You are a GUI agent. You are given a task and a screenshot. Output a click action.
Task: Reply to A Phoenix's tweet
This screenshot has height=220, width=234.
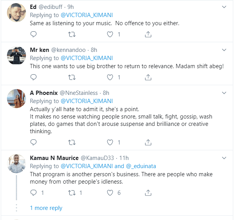[x=33, y=142]
